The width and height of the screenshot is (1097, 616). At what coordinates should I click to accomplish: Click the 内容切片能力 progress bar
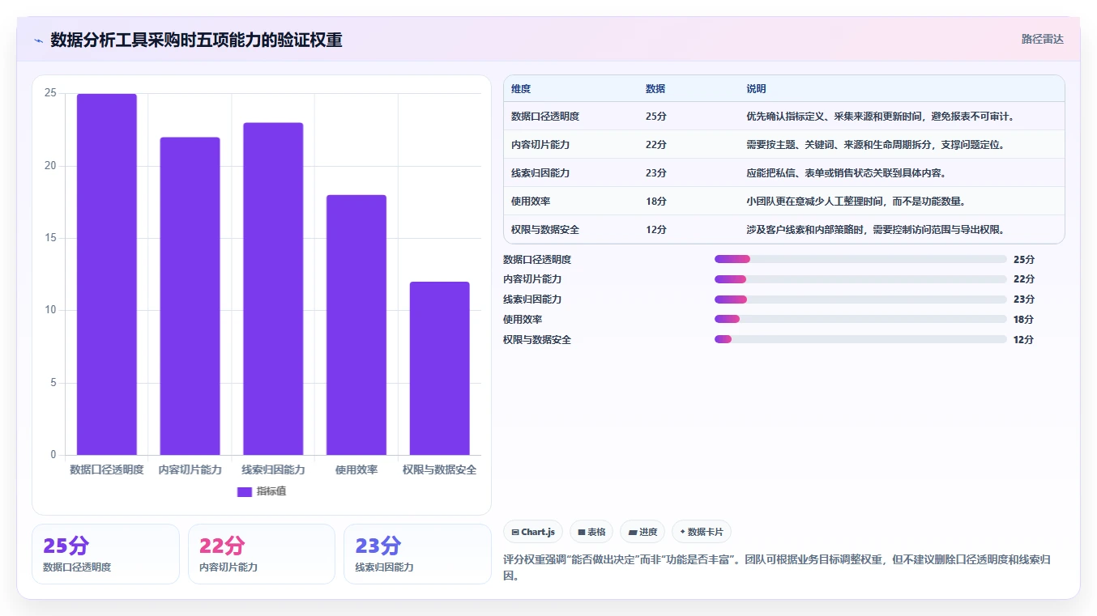(860, 279)
